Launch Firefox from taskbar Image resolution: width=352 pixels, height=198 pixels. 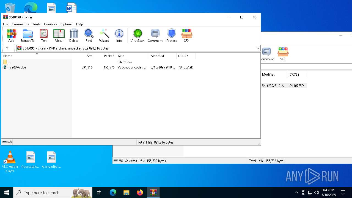140,193
